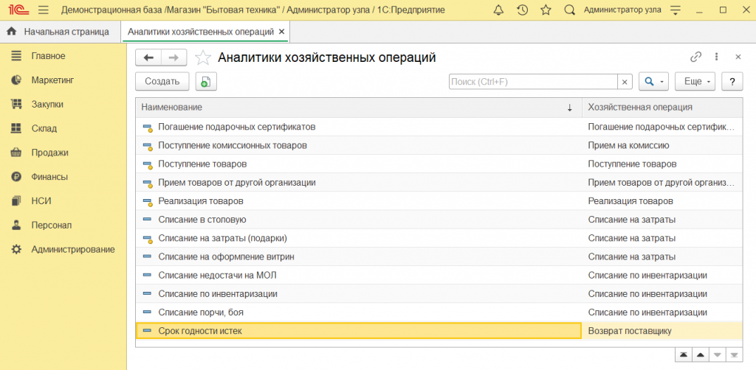Click item icon of Списание порчи, боя
Viewport: 756px width, 370px height.
(x=148, y=313)
